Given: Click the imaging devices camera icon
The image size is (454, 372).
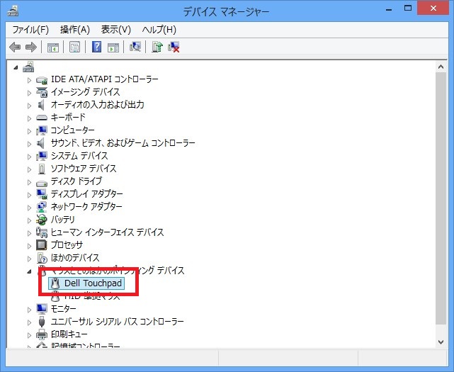Looking at the screenshot, I should [42, 92].
